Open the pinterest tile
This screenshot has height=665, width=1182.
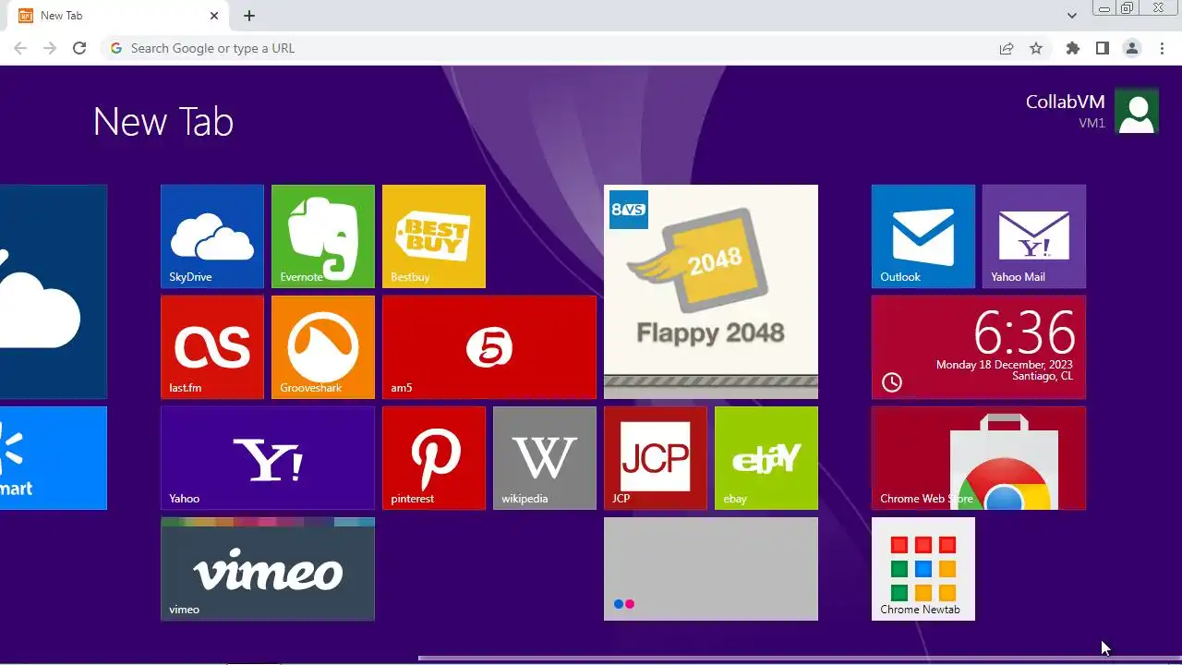pos(434,458)
